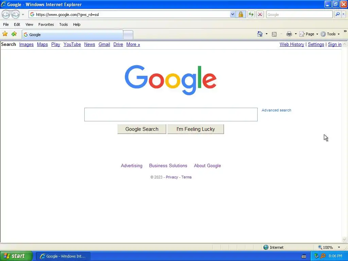Open the Advertising link
The image size is (348, 261).
tap(132, 166)
